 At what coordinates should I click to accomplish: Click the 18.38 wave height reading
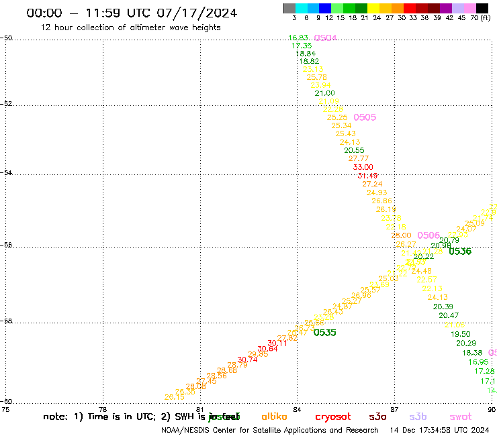pyautogui.click(x=472, y=353)
